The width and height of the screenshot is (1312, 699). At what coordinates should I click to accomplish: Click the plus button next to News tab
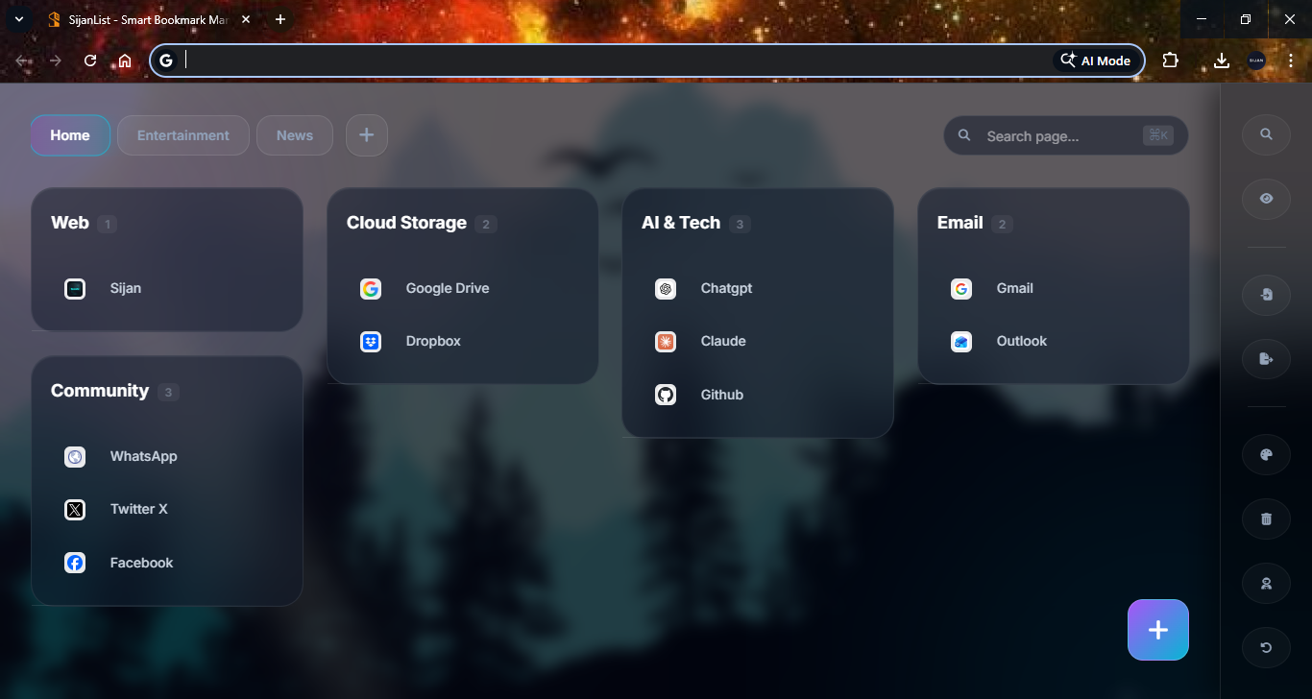pyautogui.click(x=366, y=134)
